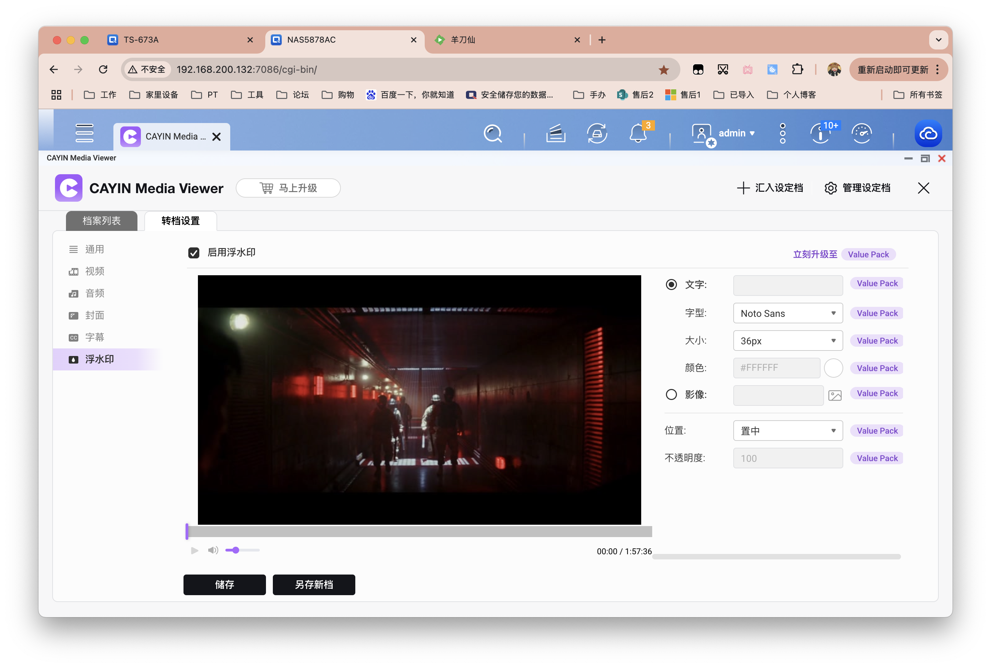Open notifications bell icon
This screenshot has height=668, width=991.
[638, 134]
